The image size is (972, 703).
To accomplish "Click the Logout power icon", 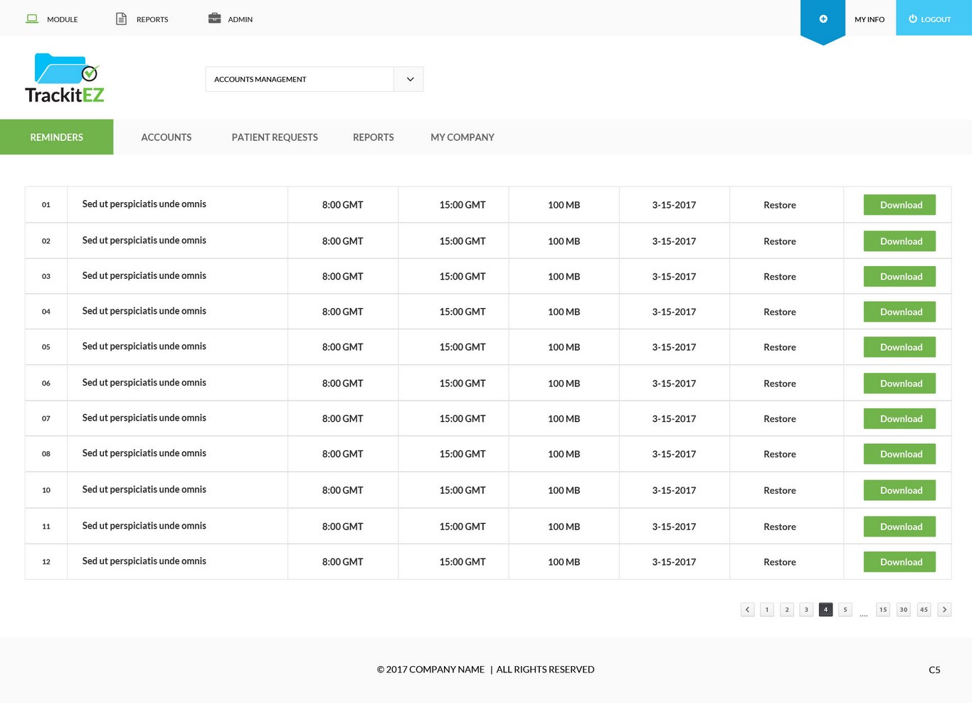I will (x=913, y=19).
